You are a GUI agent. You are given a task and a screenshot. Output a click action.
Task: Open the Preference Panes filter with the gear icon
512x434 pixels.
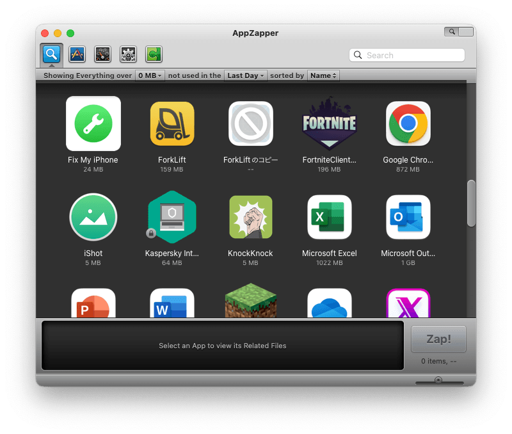coord(128,54)
